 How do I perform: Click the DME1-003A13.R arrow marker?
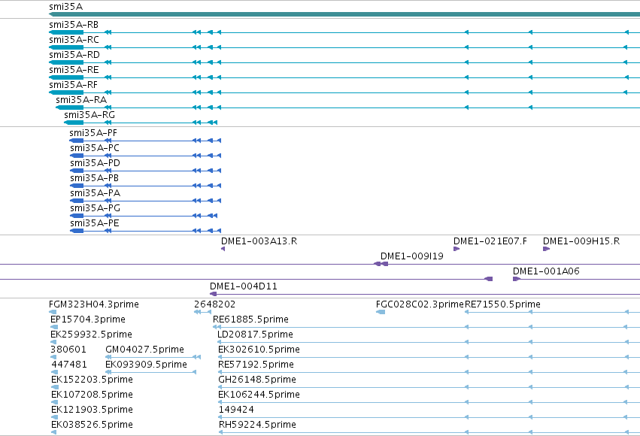[x=223, y=249]
